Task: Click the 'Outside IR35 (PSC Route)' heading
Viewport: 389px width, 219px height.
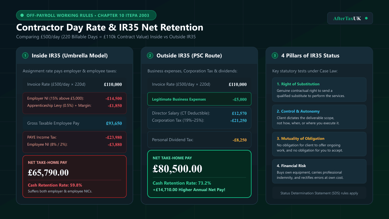Action: [189, 55]
